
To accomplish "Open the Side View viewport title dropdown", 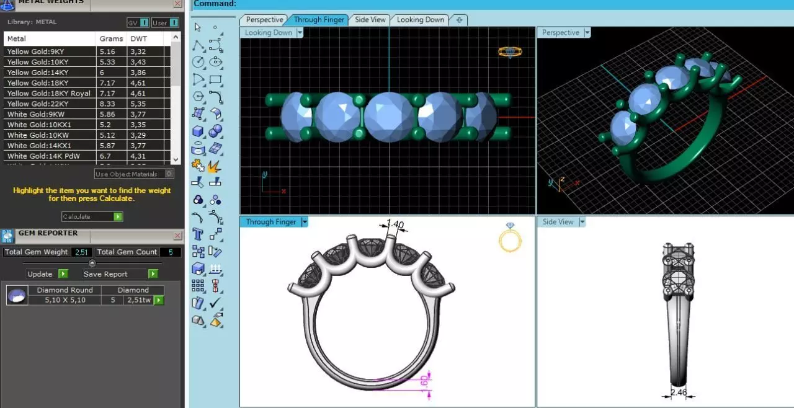I will coord(582,222).
